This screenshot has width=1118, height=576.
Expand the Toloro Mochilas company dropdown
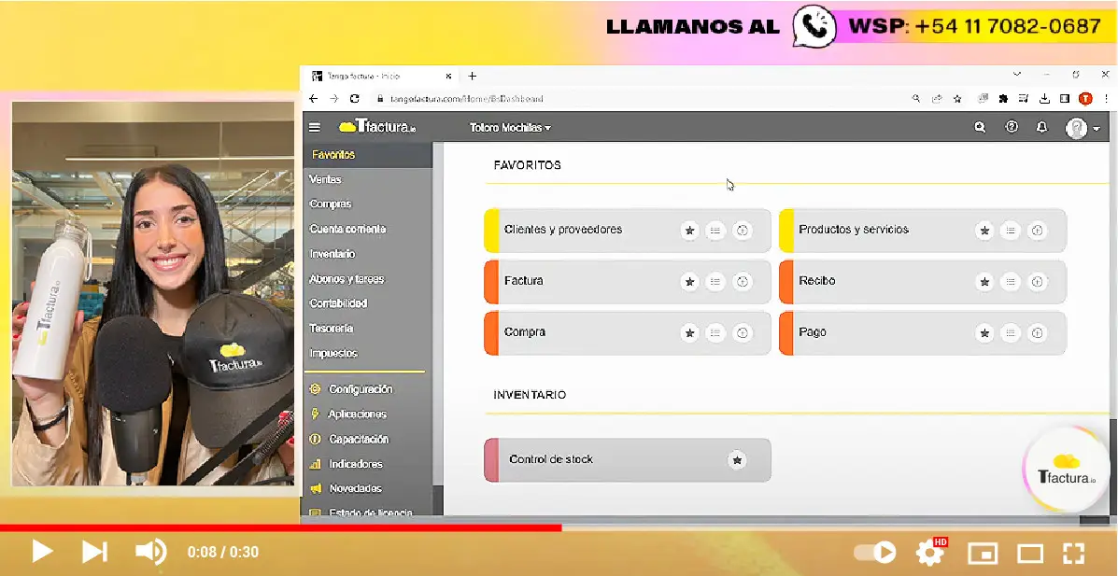510,128
